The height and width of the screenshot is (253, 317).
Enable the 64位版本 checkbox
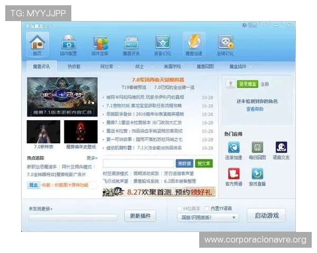pos(179,208)
